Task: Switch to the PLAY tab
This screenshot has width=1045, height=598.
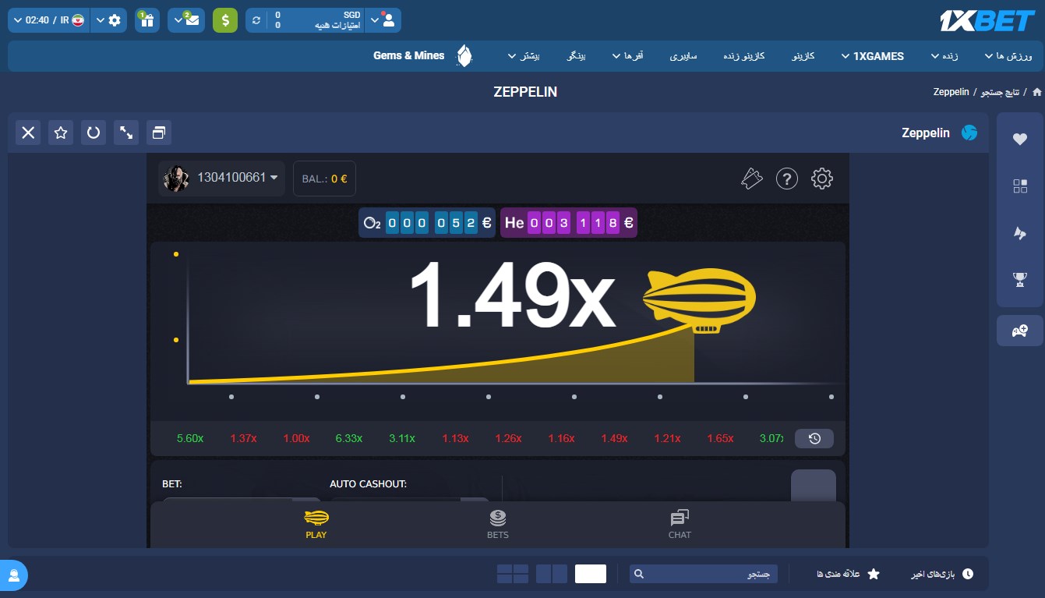Action: coord(316,524)
